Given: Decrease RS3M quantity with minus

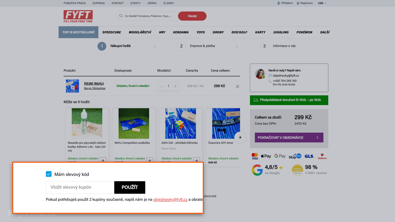Looking at the screenshot, I should [x=161, y=86].
